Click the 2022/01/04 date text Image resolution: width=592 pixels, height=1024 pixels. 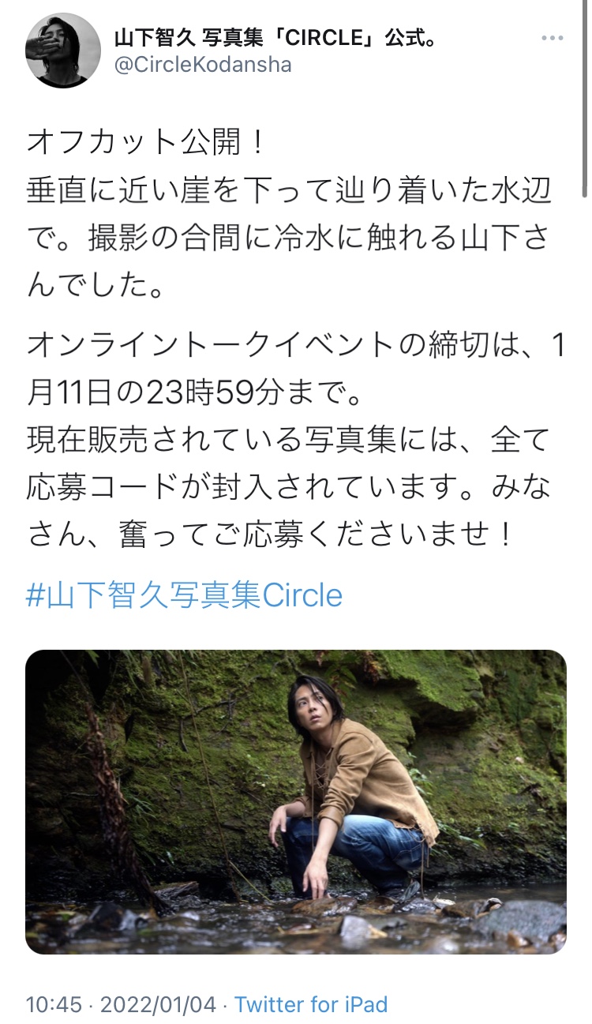tap(156, 1004)
